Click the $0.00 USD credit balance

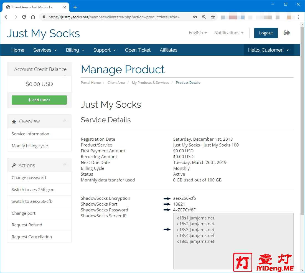pyautogui.click(x=39, y=84)
